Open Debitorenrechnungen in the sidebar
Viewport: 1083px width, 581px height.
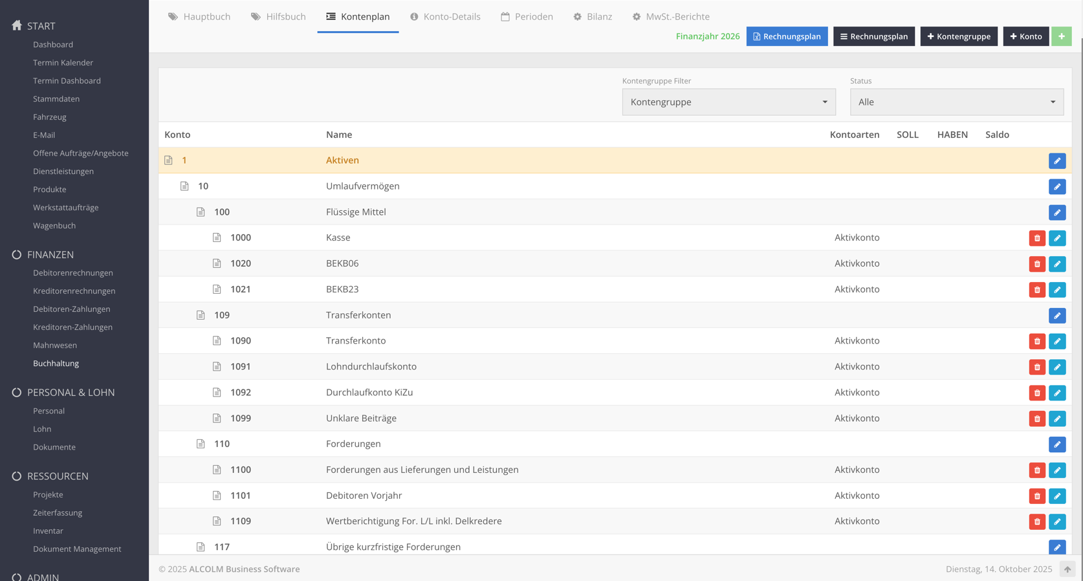coord(73,273)
